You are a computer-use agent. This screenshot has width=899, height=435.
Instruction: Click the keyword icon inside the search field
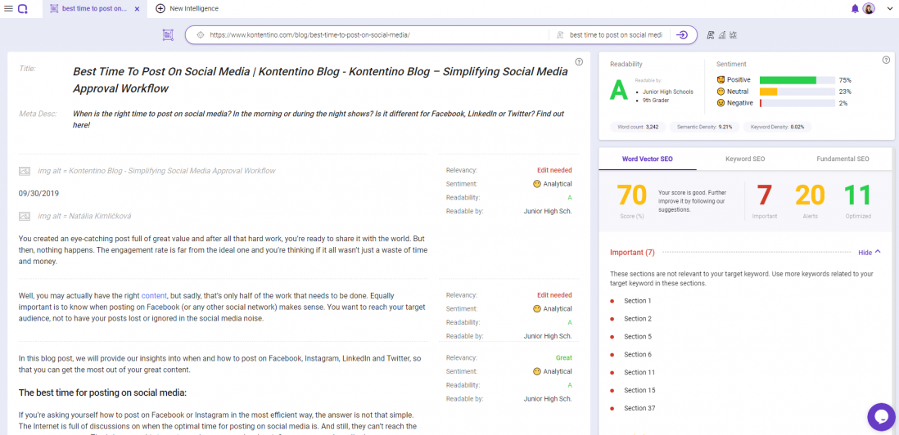point(560,35)
